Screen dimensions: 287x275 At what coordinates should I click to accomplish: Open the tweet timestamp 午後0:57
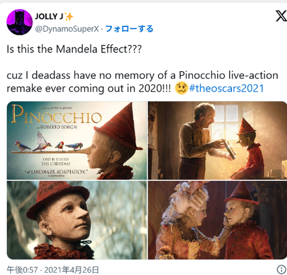[x=22, y=270]
